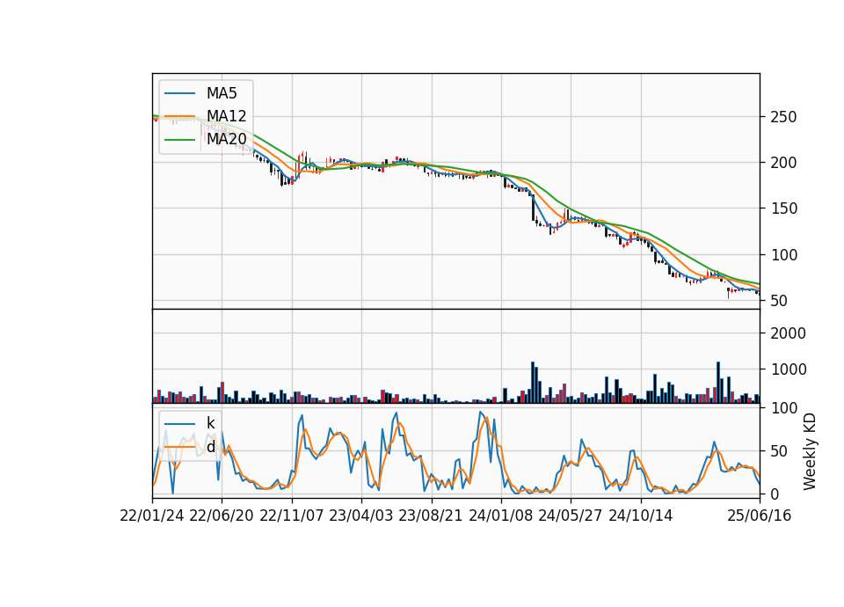
Task: Click the 250 price axis label
Action: tap(783, 117)
